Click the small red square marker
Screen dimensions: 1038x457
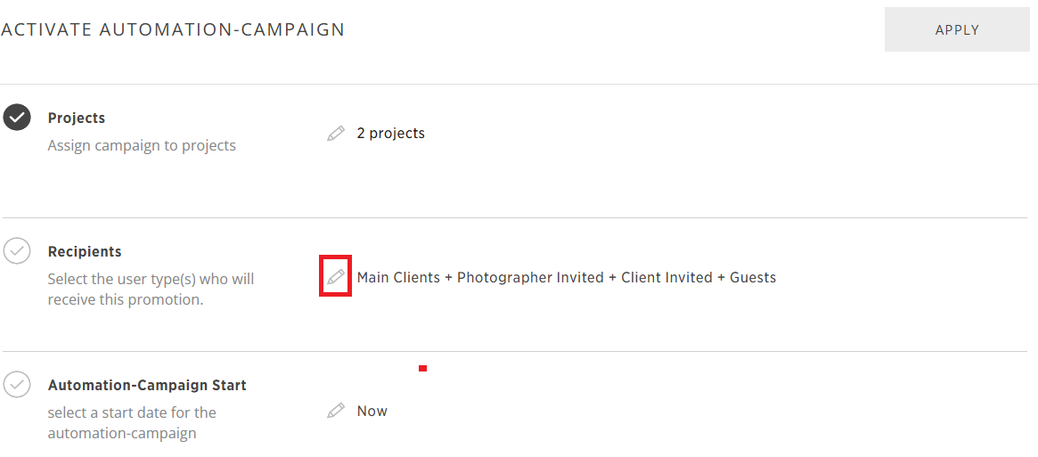(x=422, y=368)
